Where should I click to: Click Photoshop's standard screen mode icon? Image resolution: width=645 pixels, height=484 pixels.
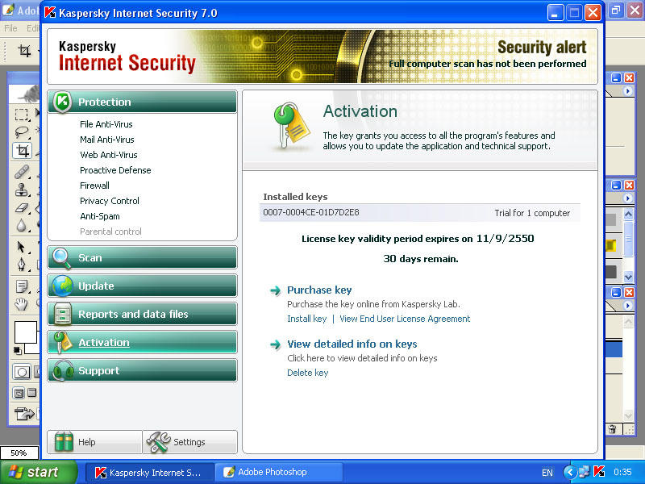coord(19,393)
